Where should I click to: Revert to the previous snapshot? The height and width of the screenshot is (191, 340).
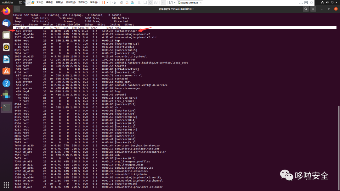coord(127,3)
